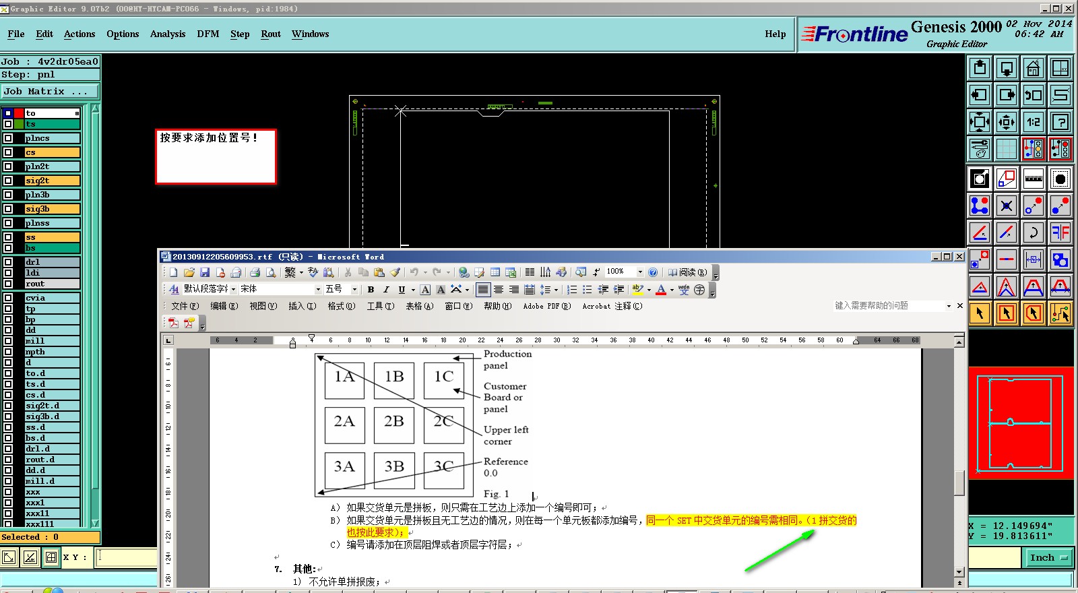The width and height of the screenshot is (1078, 593).
Task: Click the zoom in arrows icon
Action: click(980, 122)
